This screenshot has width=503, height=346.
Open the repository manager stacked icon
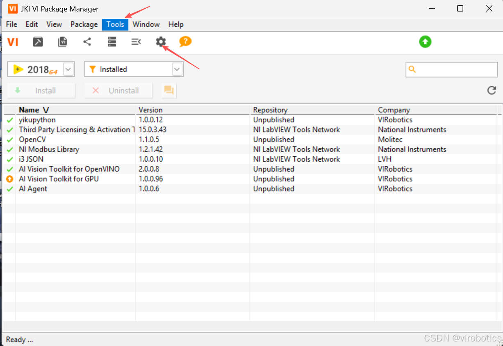coord(112,42)
